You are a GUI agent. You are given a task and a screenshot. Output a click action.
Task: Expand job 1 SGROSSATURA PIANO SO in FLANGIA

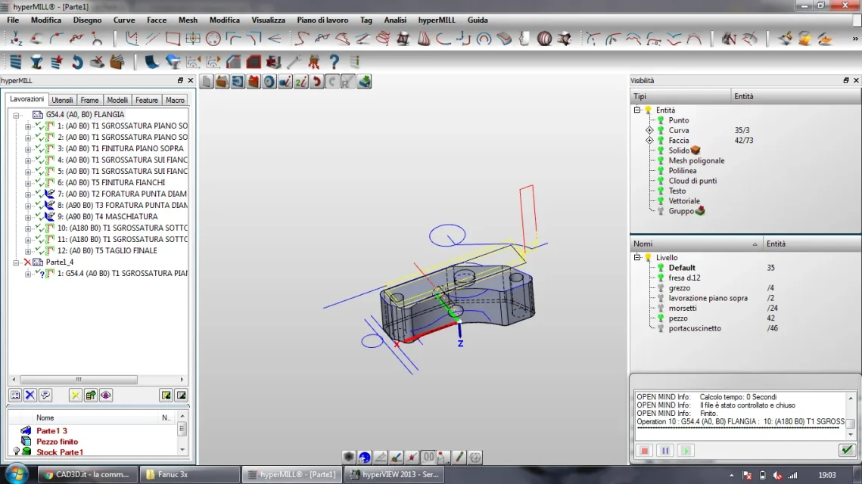27,126
